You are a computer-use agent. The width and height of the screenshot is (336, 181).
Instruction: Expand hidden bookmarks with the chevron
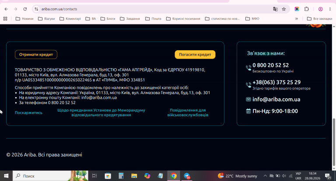pyautogui.click(x=296, y=19)
